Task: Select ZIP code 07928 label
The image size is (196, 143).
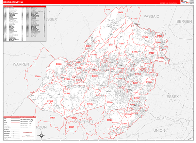Action: (x=135, y=113)
